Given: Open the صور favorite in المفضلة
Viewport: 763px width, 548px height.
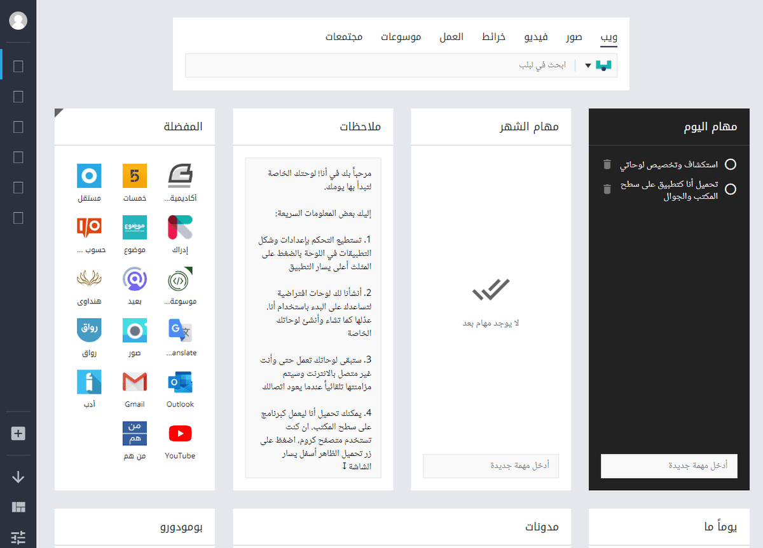Looking at the screenshot, I should [135, 330].
